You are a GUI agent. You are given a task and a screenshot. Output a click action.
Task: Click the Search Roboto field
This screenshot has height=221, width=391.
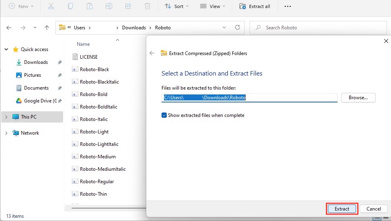318,28
